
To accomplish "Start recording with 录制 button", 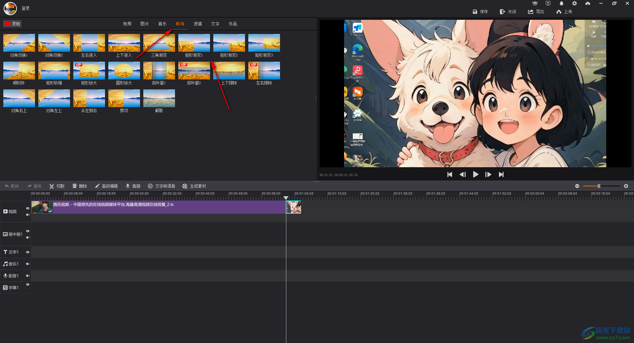I will [12, 24].
